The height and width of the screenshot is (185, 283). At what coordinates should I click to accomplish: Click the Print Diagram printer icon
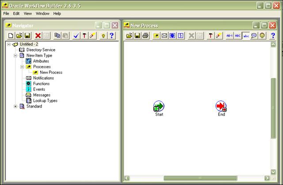pyautogui.click(x=145, y=35)
